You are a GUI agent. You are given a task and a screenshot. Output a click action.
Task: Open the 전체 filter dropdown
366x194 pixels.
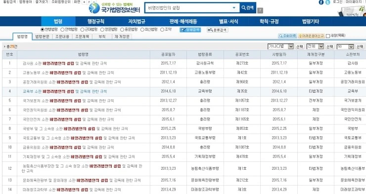coord(315,46)
